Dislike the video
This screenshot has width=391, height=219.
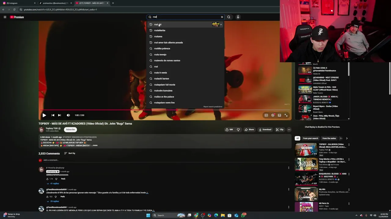[238, 130]
